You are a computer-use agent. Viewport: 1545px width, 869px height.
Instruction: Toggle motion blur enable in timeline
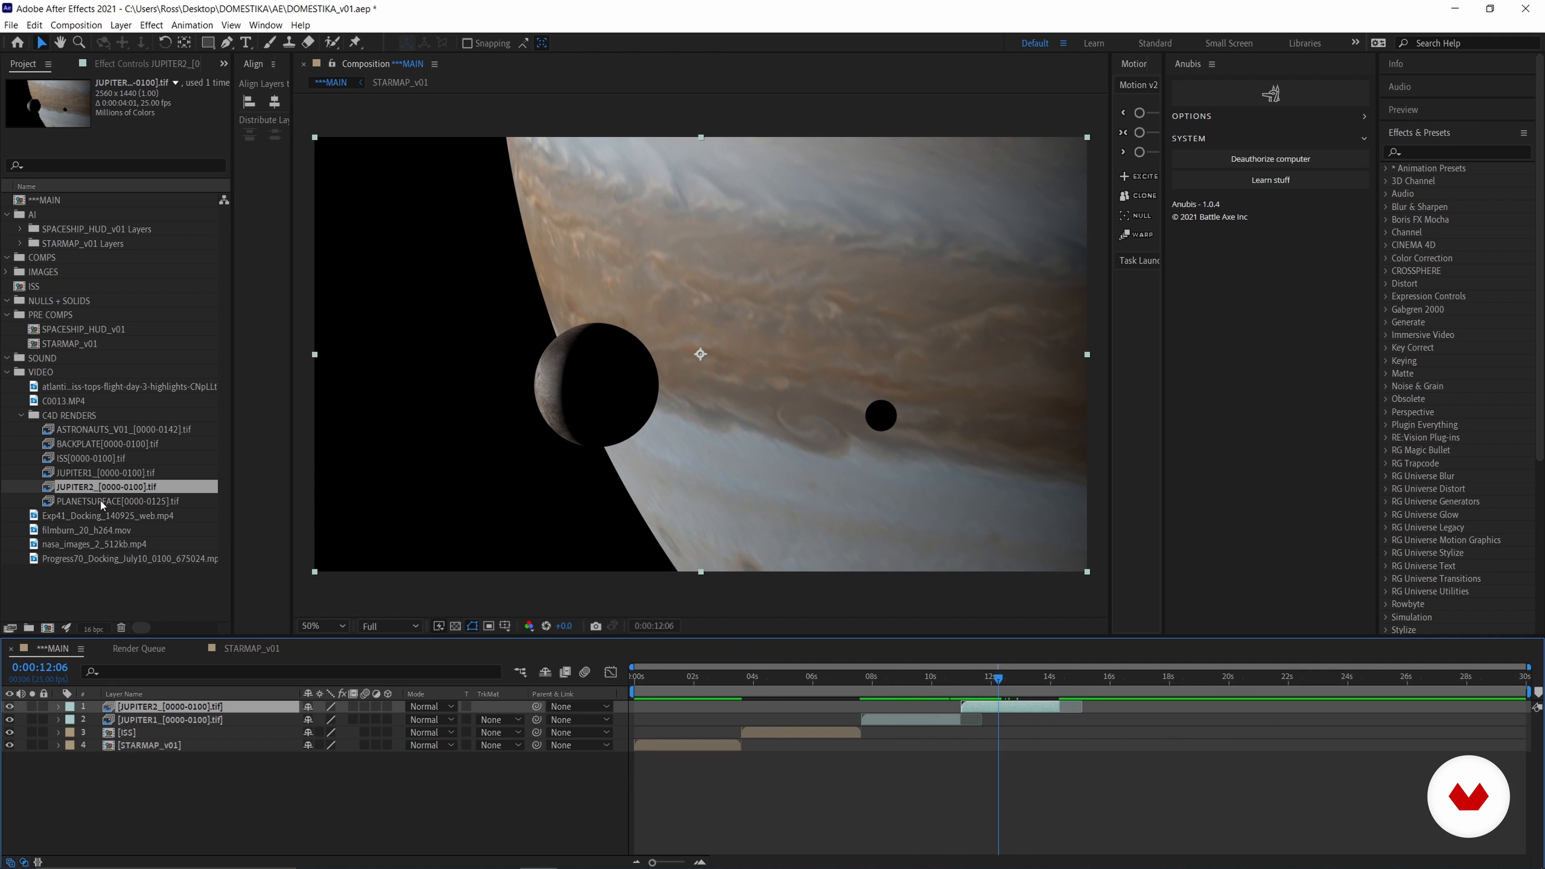pos(585,672)
